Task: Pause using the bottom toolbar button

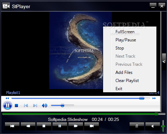Action: click(60, 126)
